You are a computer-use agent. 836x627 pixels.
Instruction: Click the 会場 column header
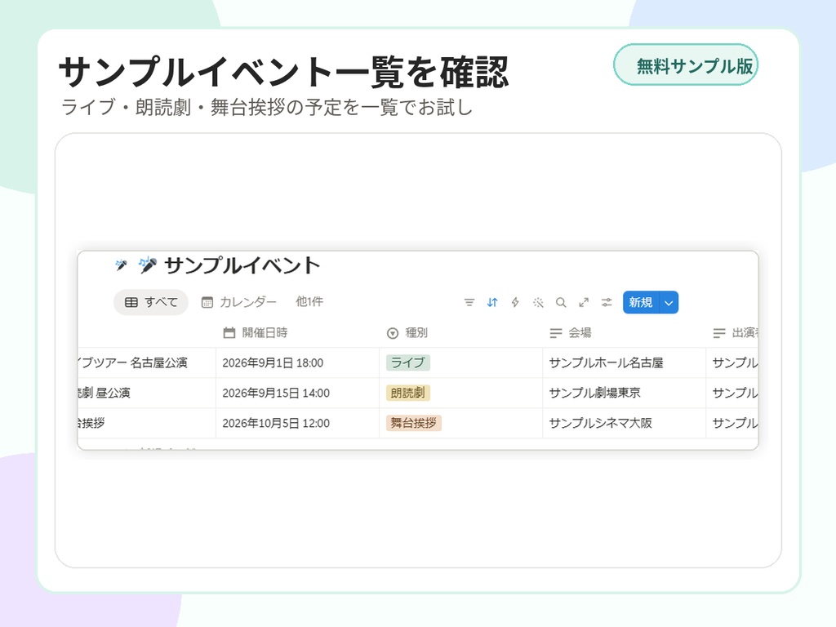coord(624,333)
